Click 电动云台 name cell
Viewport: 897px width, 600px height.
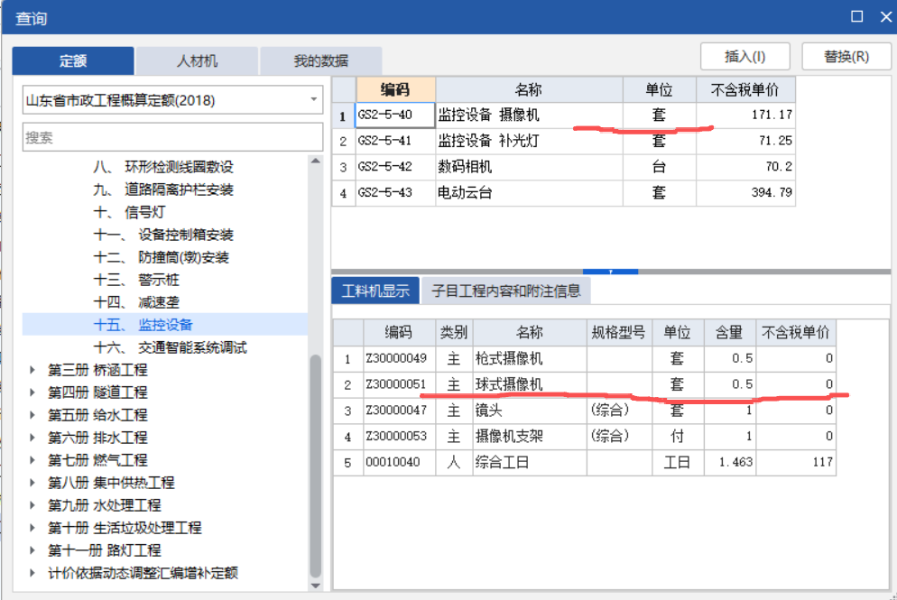(x=529, y=192)
